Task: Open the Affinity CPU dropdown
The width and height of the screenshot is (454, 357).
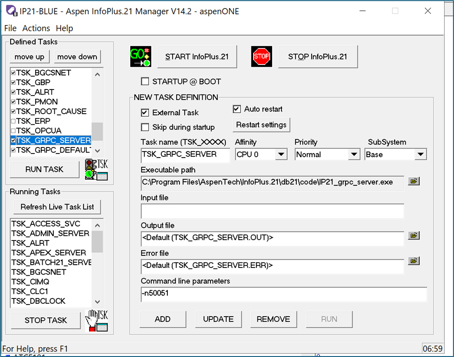Action: 281,154
